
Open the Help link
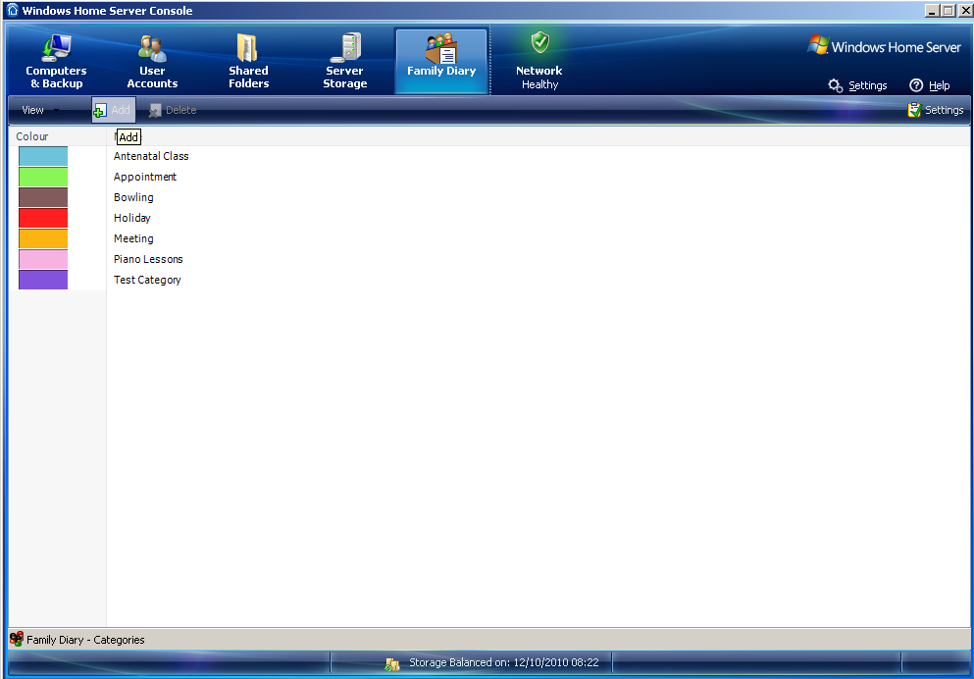coord(939,85)
